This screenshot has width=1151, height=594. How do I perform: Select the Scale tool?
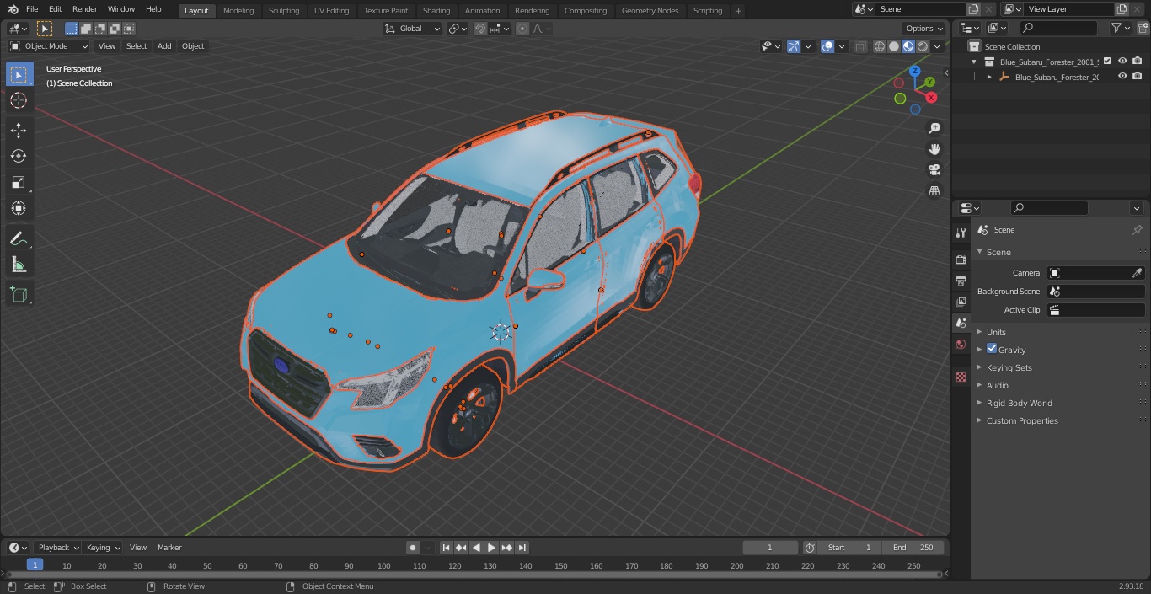pyautogui.click(x=19, y=182)
